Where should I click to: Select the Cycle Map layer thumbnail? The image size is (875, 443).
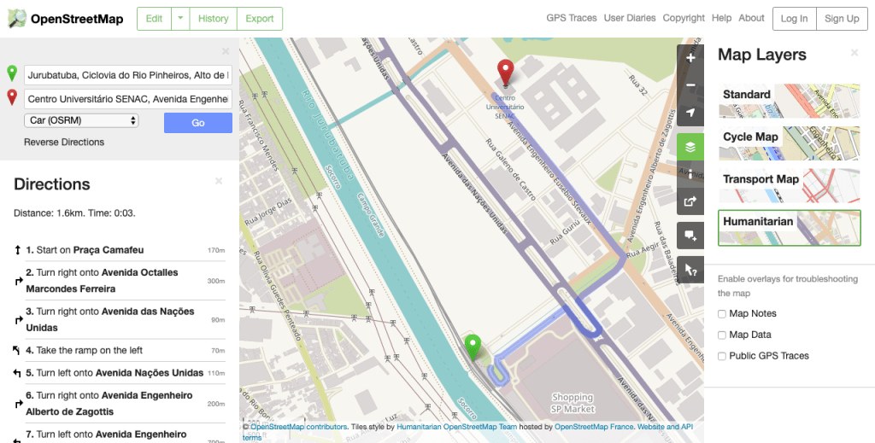789,143
